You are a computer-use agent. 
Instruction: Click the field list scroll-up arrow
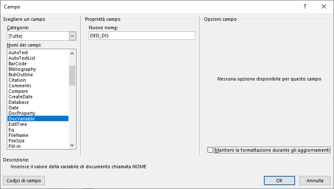tap(72, 53)
